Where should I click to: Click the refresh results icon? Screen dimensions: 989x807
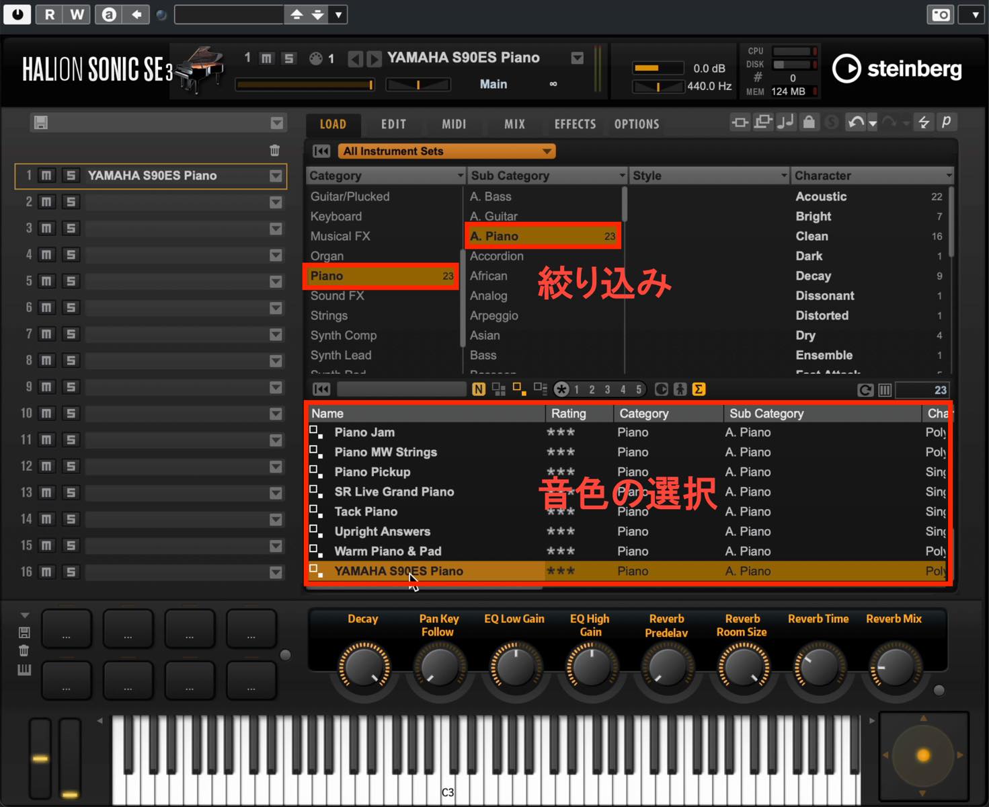pyautogui.click(x=865, y=390)
